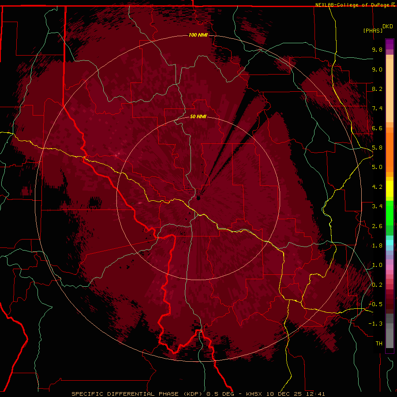
Task: Click the radar site center dot
Action: pos(198,198)
